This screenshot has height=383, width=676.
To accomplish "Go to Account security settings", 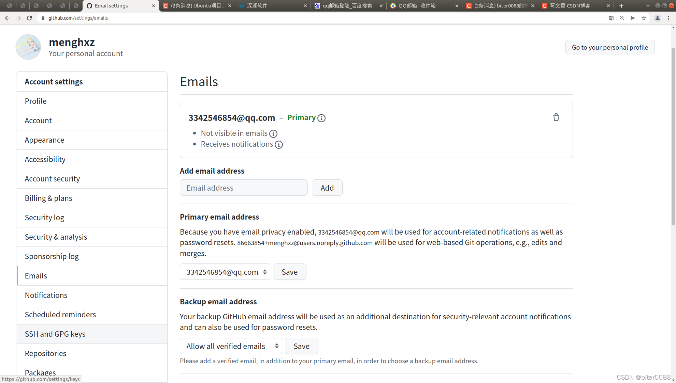I will click(52, 179).
